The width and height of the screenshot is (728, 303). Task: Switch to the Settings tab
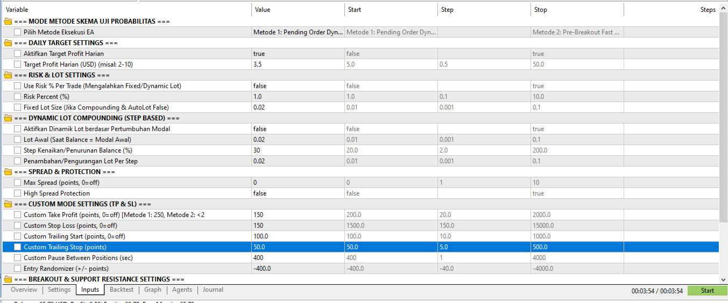pyautogui.click(x=59, y=290)
